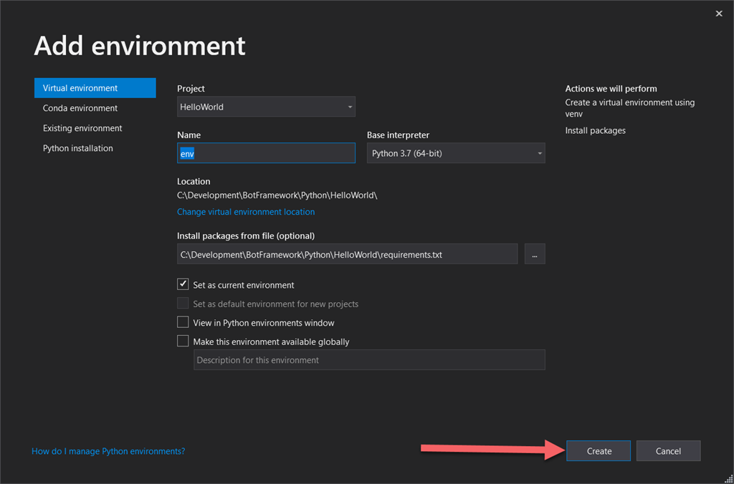This screenshot has width=734, height=484.
Task: Open the Base interpreter dropdown
Action: click(456, 153)
